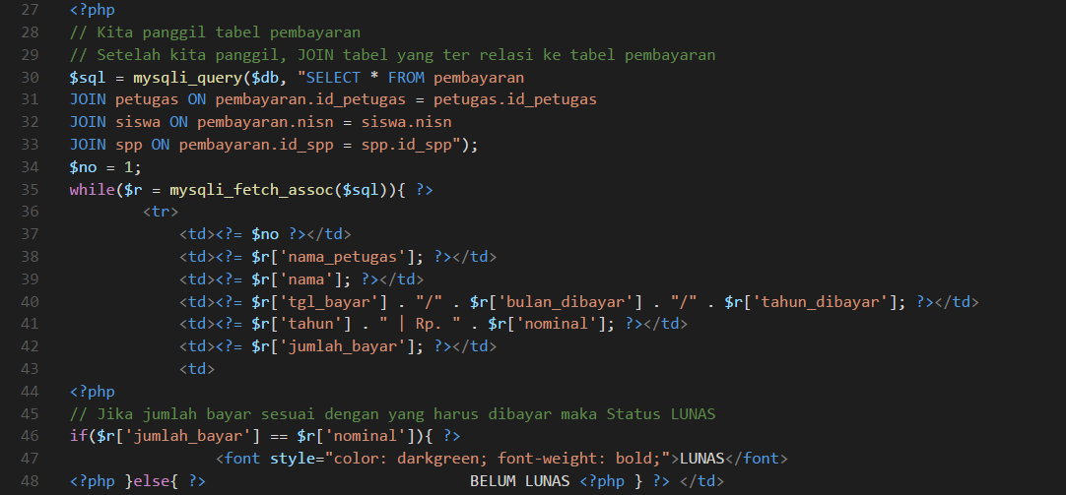Click 'petugas.id_petugas' on line 31
The image size is (1066, 495).
[515, 99]
